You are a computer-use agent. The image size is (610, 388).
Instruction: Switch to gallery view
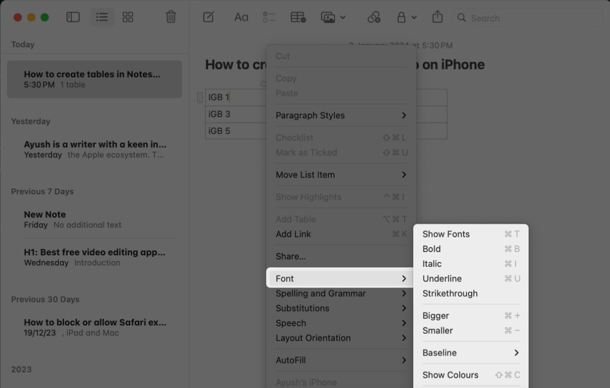coord(128,17)
